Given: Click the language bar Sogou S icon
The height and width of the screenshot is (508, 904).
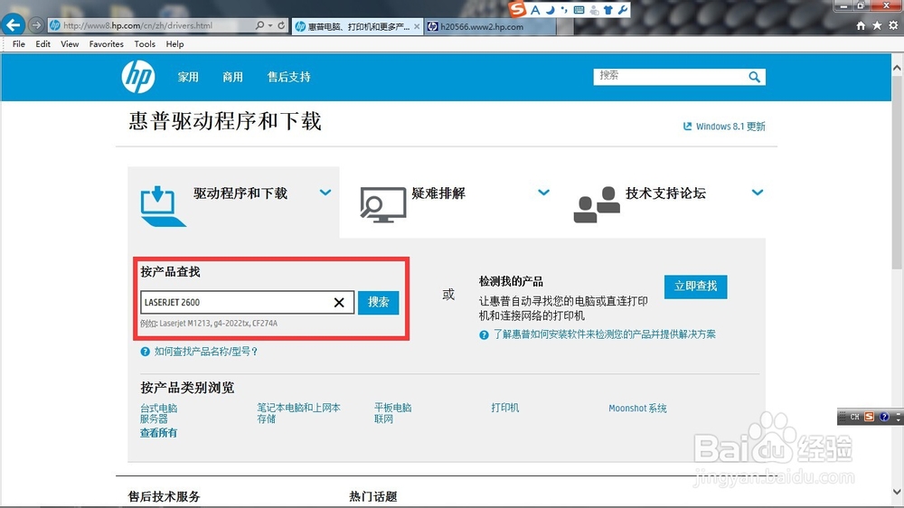Looking at the screenshot, I should pos(869,417).
